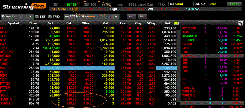This screenshot has width=245, height=108.
Task: Switch to the mai tab
Action: click(120, 5)
